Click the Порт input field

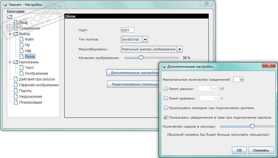(128, 30)
